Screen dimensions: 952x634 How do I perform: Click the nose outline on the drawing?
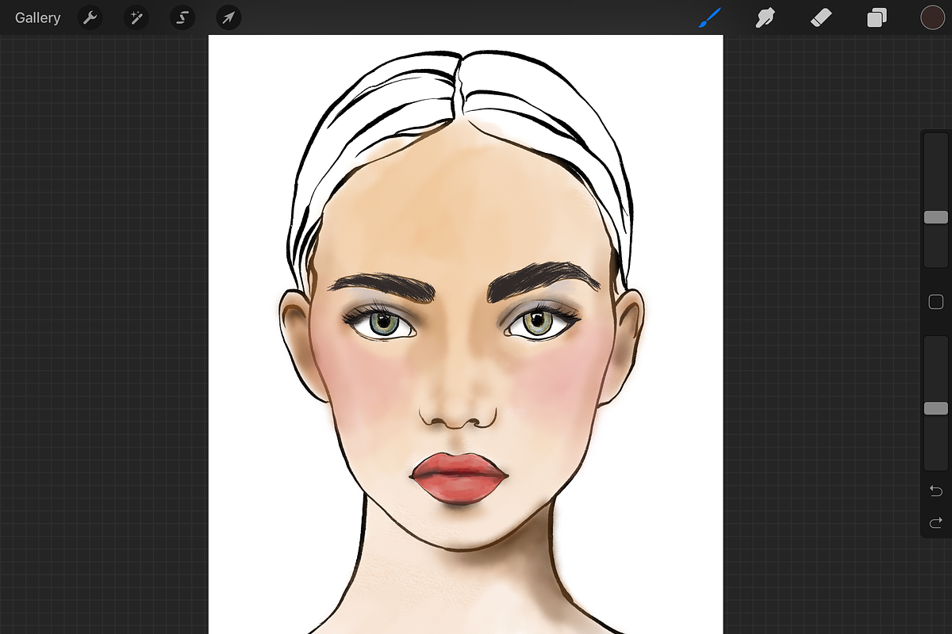click(x=459, y=418)
